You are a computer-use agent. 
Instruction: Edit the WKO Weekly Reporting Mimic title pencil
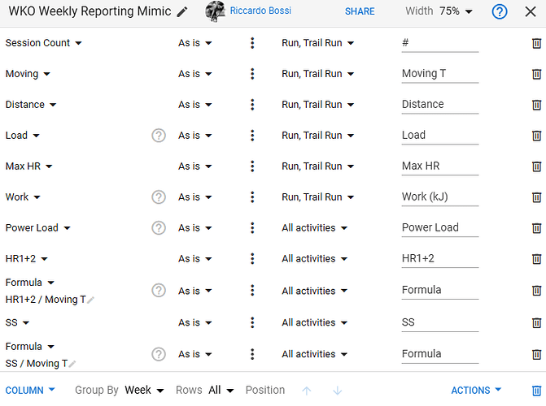pos(181,12)
